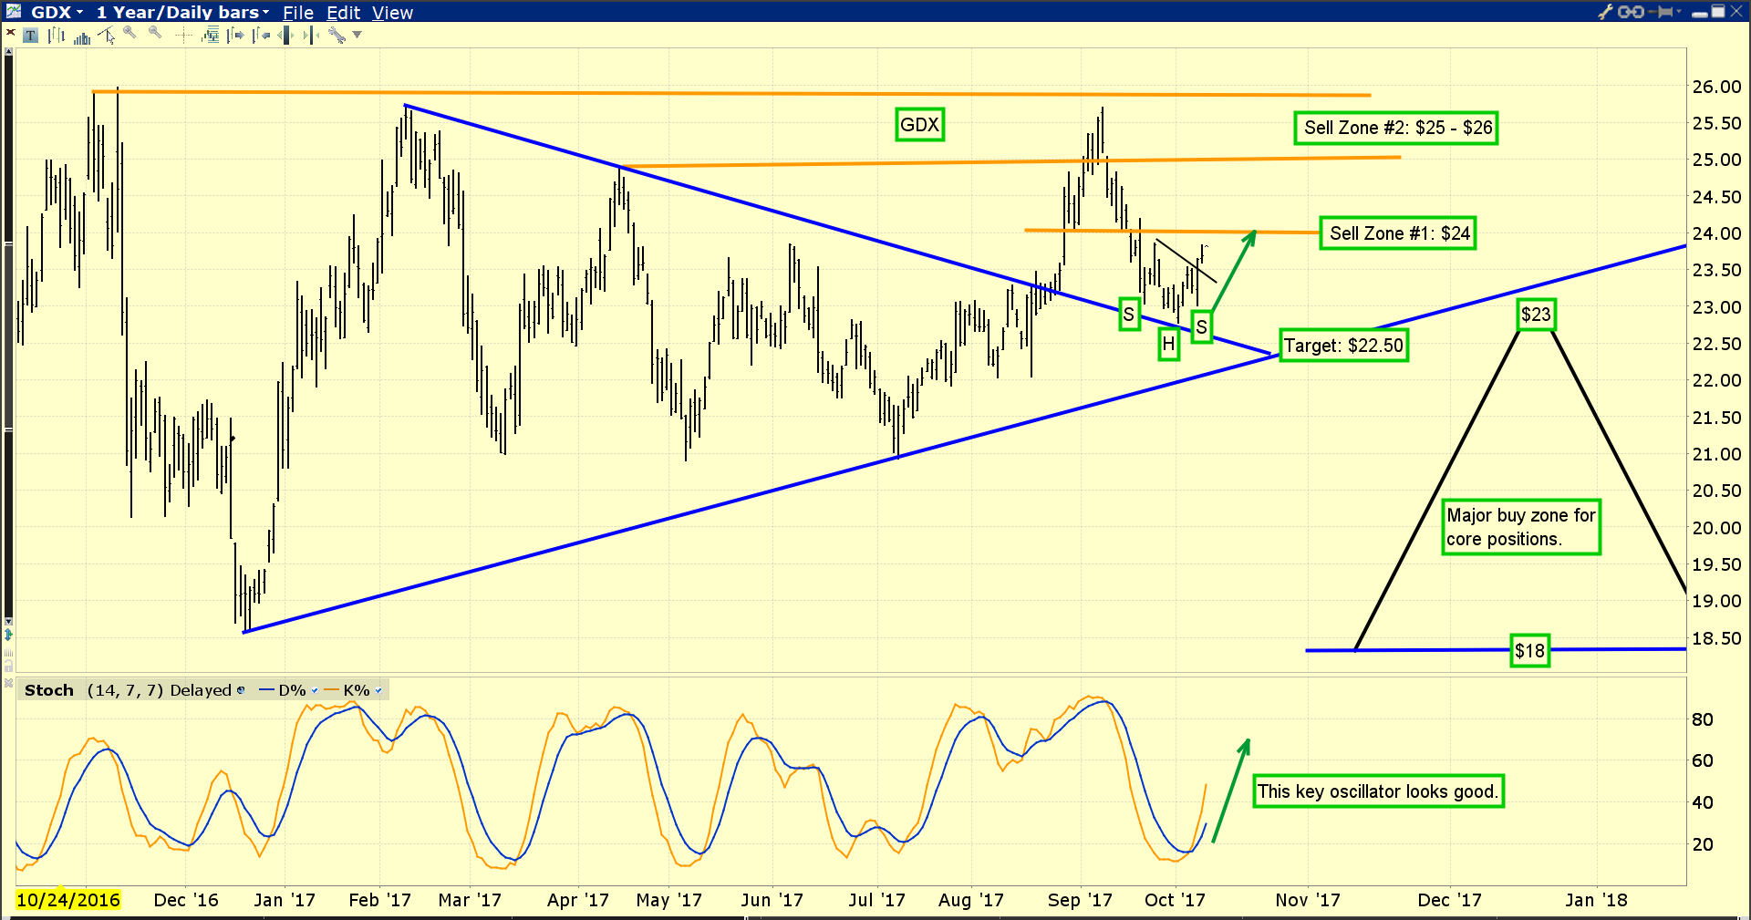
Task: Open the title bar wrench configuration icon
Action: (x=1605, y=12)
